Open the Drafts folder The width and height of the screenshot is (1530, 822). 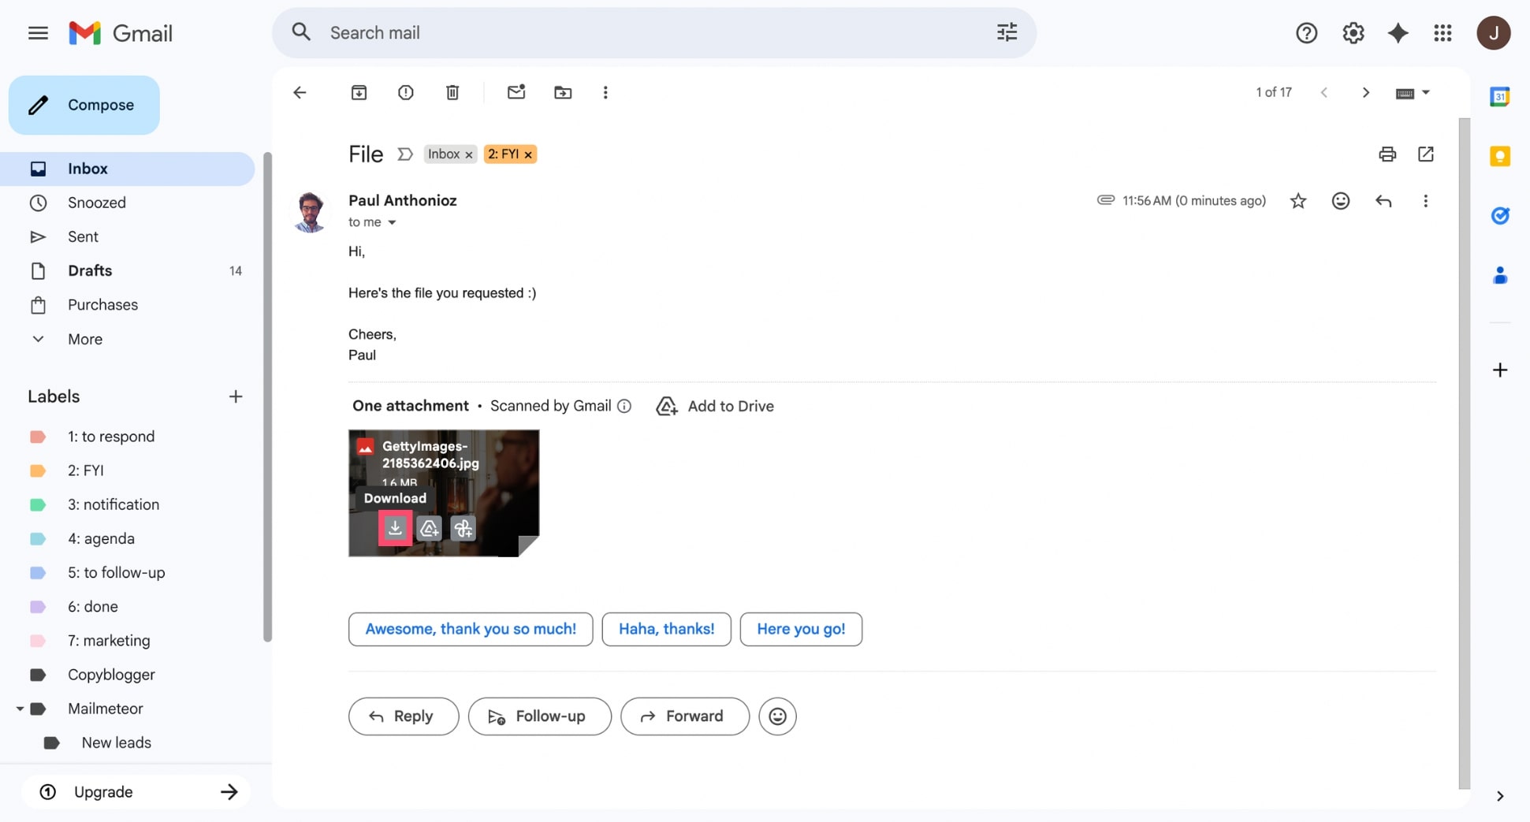pos(89,270)
